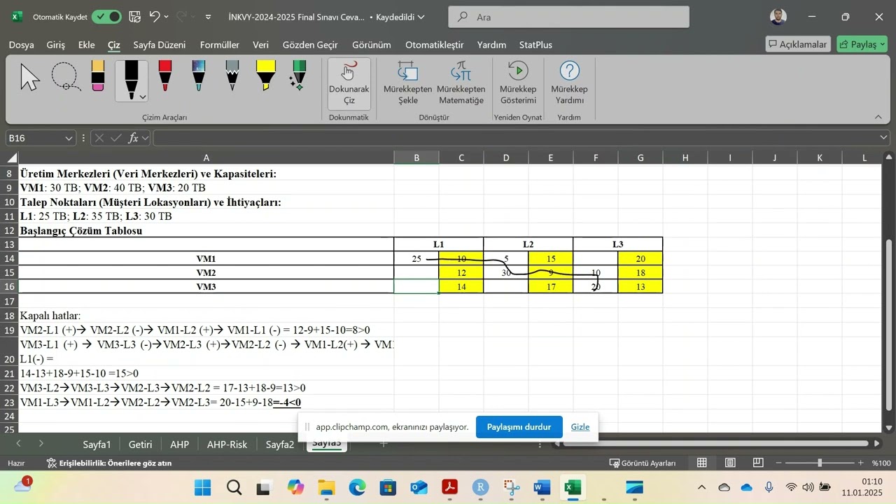Expand the Name Box dropdown
This screenshot has width=896, height=504.
pyautogui.click(x=69, y=138)
